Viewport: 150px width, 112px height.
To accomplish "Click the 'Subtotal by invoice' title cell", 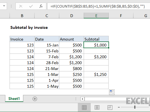I will [x=29, y=27].
